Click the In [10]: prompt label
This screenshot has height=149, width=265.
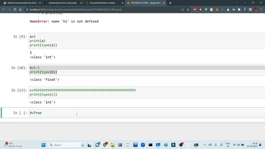[19, 68]
